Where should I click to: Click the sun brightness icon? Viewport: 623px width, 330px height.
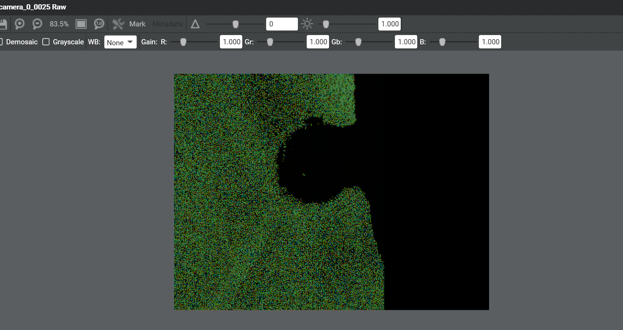(x=307, y=24)
